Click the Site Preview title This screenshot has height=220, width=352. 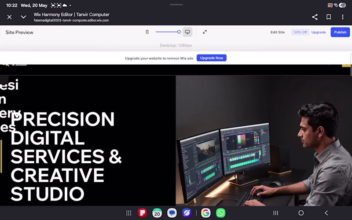(x=19, y=32)
